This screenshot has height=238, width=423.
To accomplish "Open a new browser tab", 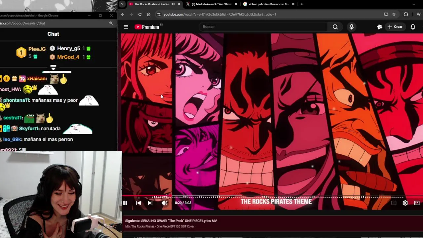I will coord(302,4).
